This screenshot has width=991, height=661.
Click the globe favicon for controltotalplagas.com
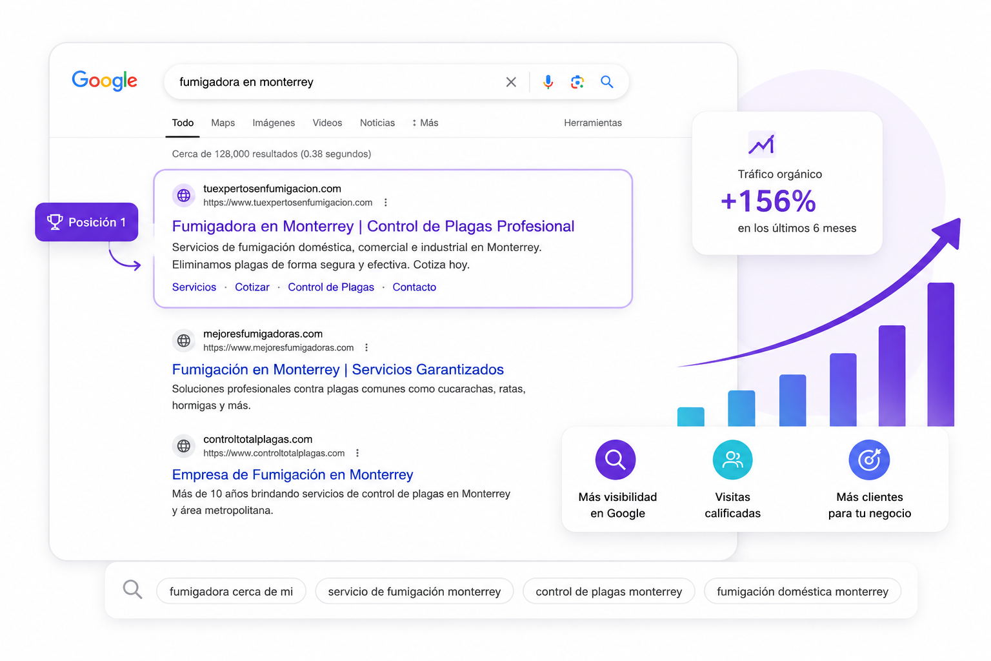[x=184, y=445]
